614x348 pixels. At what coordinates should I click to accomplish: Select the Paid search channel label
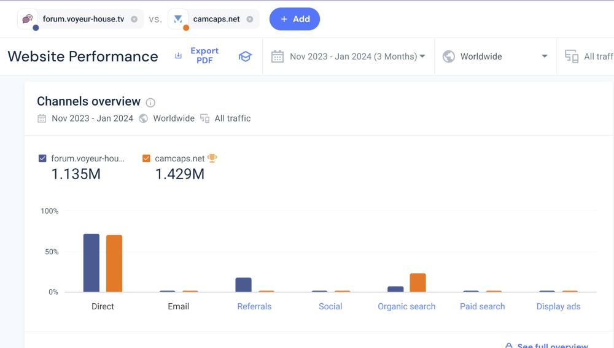pyautogui.click(x=482, y=306)
